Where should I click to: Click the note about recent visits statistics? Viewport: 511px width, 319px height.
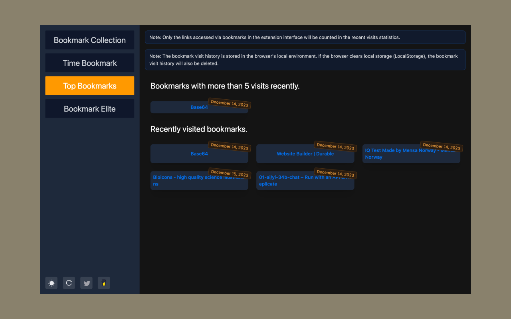click(x=305, y=37)
